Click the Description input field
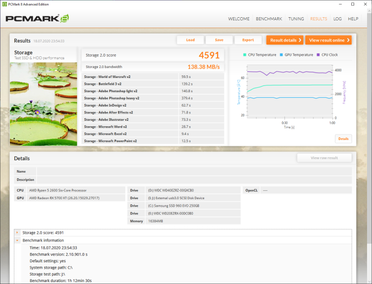Screen dimensions: 372x284 click(194, 179)
